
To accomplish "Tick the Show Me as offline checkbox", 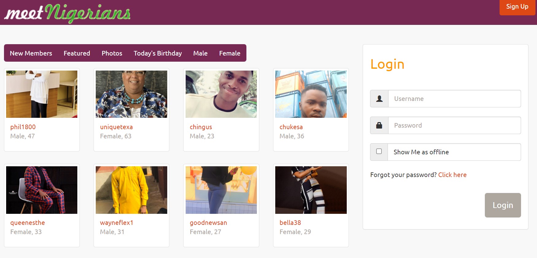I will click(379, 151).
